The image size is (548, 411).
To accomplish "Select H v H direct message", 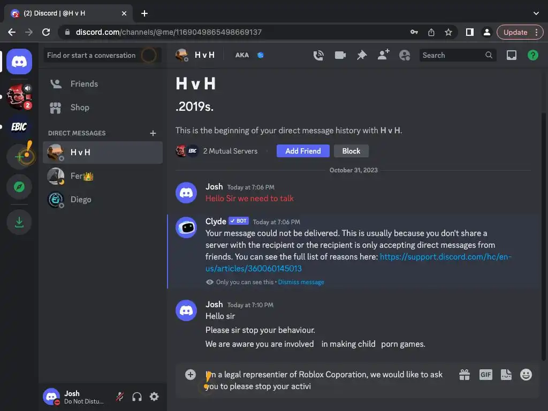I will coord(102,153).
